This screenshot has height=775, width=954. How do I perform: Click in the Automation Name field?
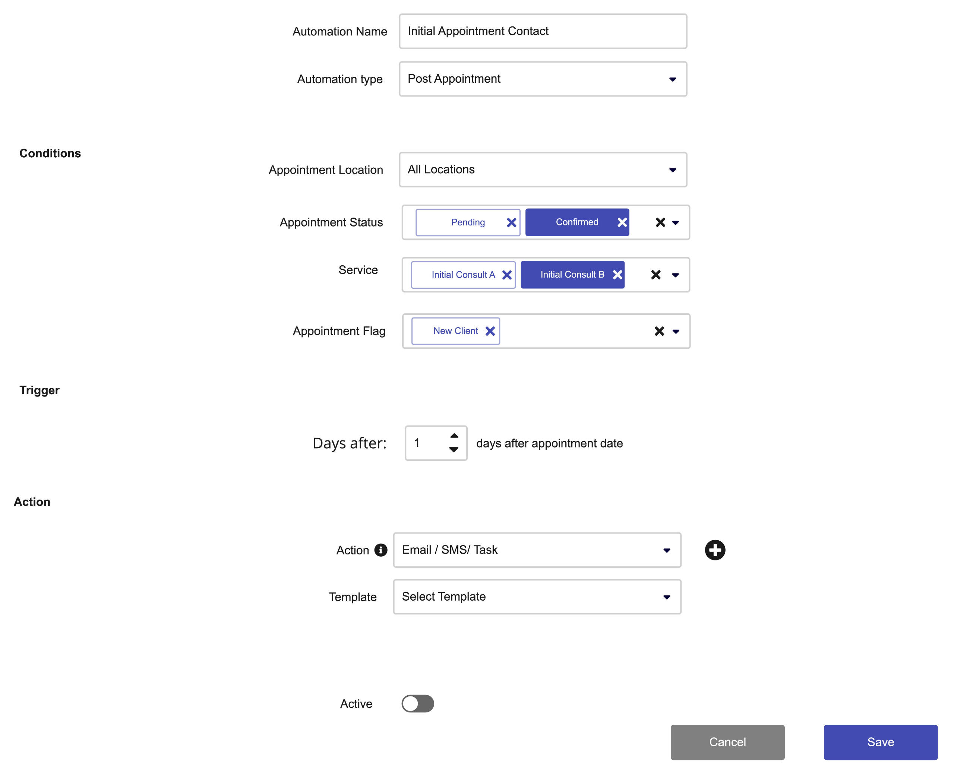542,31
